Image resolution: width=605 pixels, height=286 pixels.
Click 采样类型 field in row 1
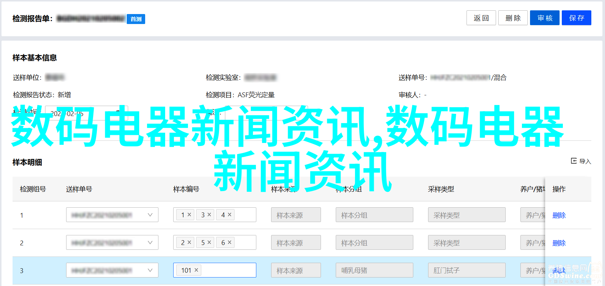[467, 215]
